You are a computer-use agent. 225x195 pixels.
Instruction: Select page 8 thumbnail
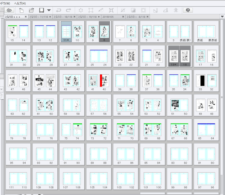click(104, 32)
